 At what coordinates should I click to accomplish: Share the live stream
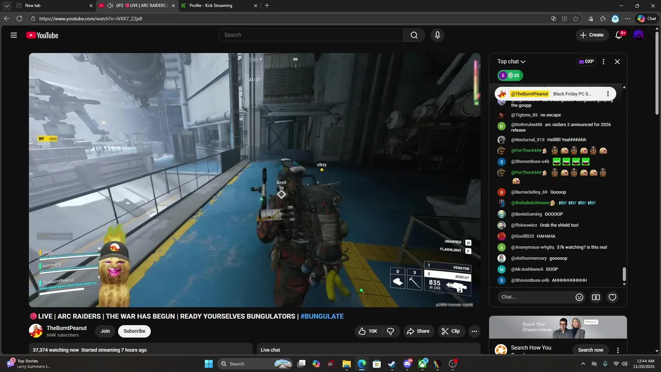click(x=418, y=331)
